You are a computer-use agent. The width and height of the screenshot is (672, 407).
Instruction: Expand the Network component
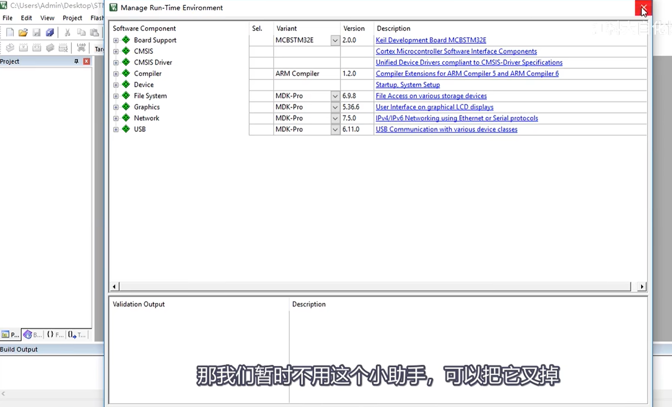pyautogui.click(x=116, y=118)
